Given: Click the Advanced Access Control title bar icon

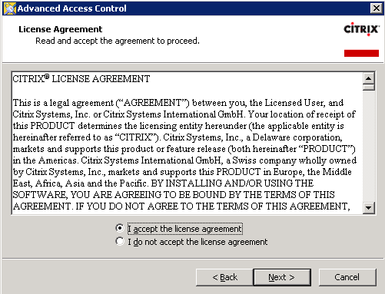Looking at the screenshot, I should (10, 8).
